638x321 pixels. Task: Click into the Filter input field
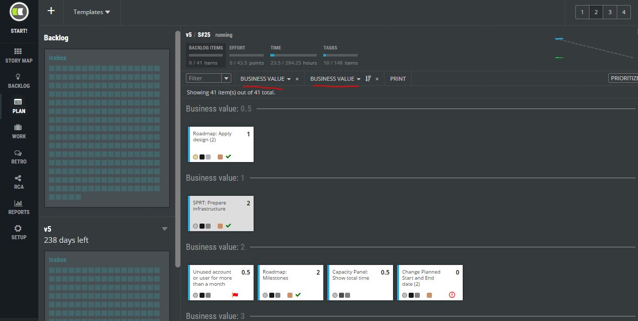204,78
